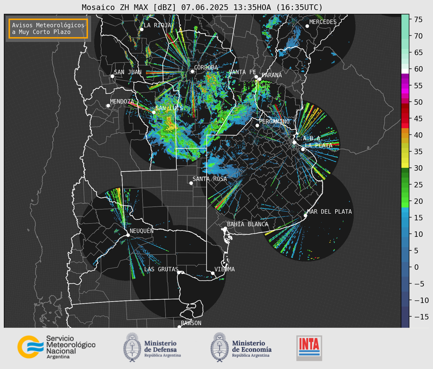Click the Mosaico ZH MAX title text
Viewport: 433px width, 369px height.
pos(202,7)
